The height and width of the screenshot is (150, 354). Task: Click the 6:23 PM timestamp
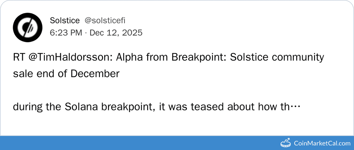(x=66, y=33)
